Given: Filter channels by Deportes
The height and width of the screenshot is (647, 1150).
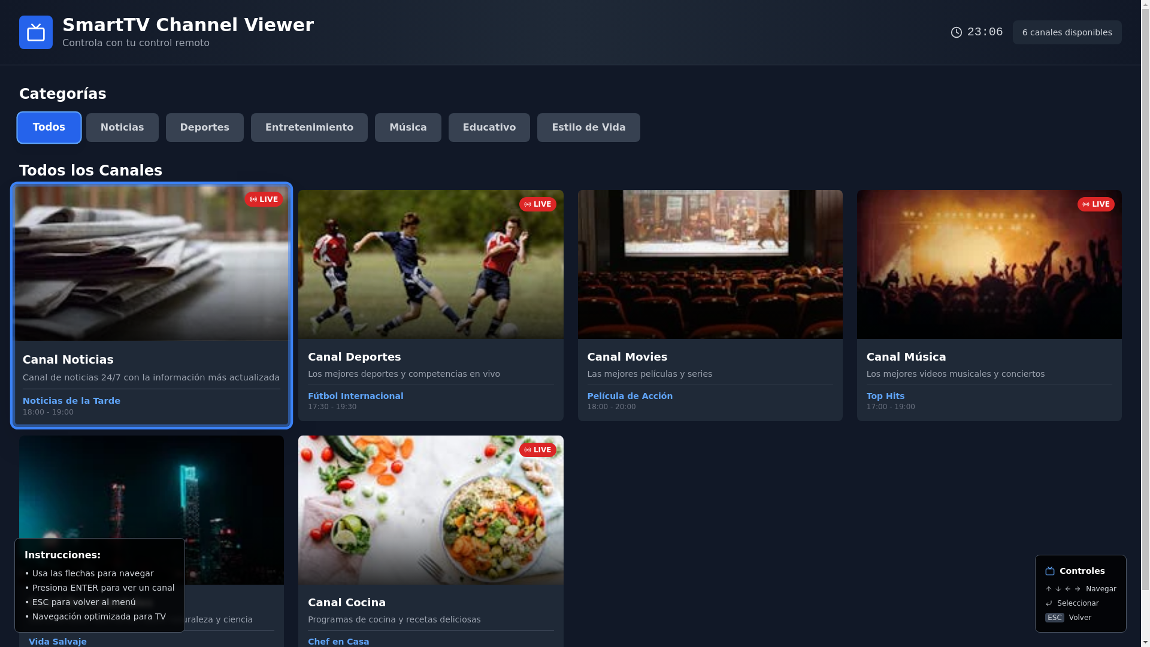Looking at the screenshot, I should [205, 128].
